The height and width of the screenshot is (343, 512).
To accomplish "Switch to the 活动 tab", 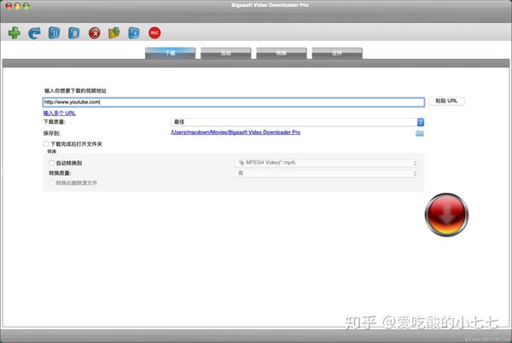I will (x=226, y=53).
